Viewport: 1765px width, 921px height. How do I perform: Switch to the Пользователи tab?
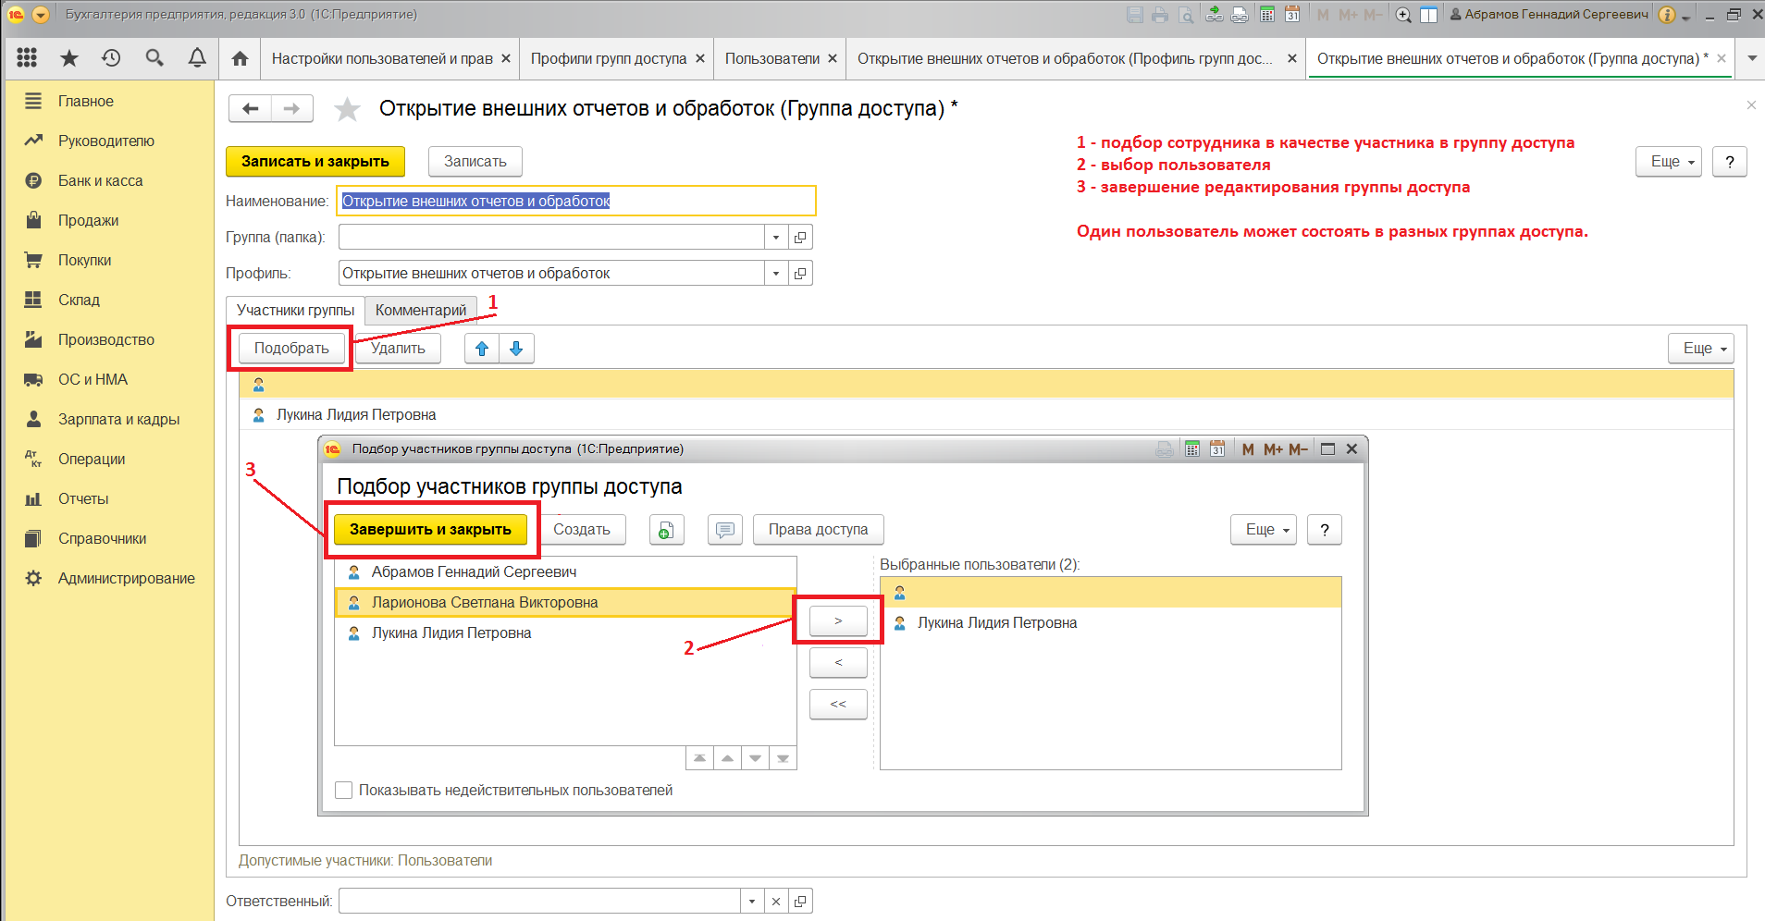[x=771, y=58]
